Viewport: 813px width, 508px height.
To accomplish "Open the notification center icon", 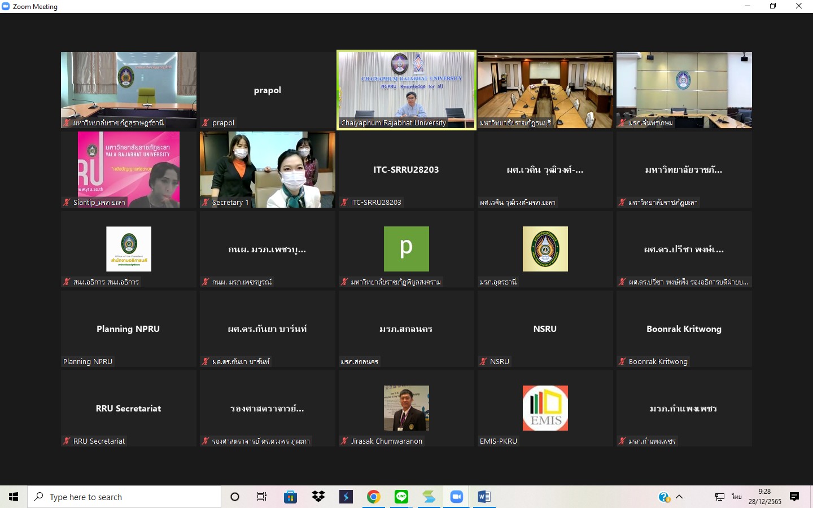I will [794, 497].
